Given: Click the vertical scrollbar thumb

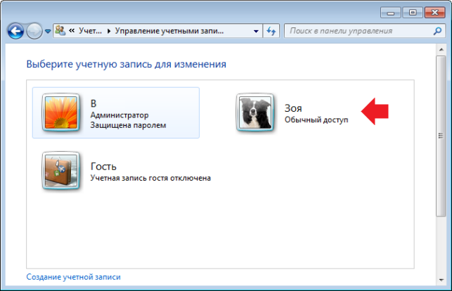Looking at the screenshot, I should point(441,136).
